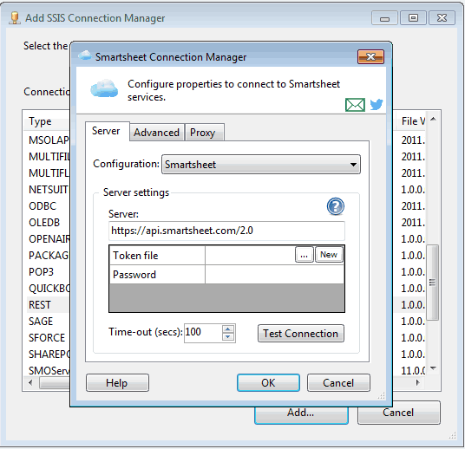Click the Server URL input field
Image resolution: width=465 pixels, height=449 pixels.
pyautogui.click(x=226, y=231)
